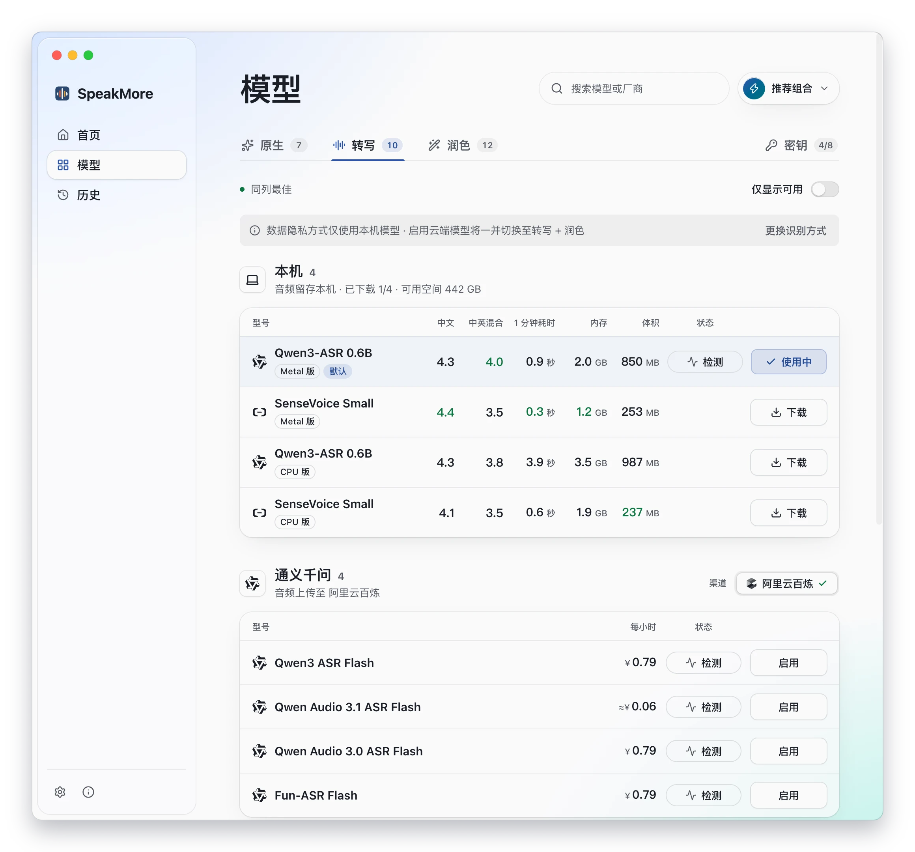Image resolution: width=915 pixels, height=852 pixels.
Task: Click the home icon beside 首页
Action: 63,135
